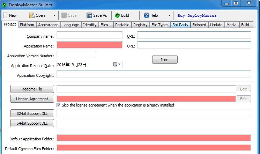Open Help from the toolbar
The height and width of the screenshot is (154, 260).
[x=151, y=15]
